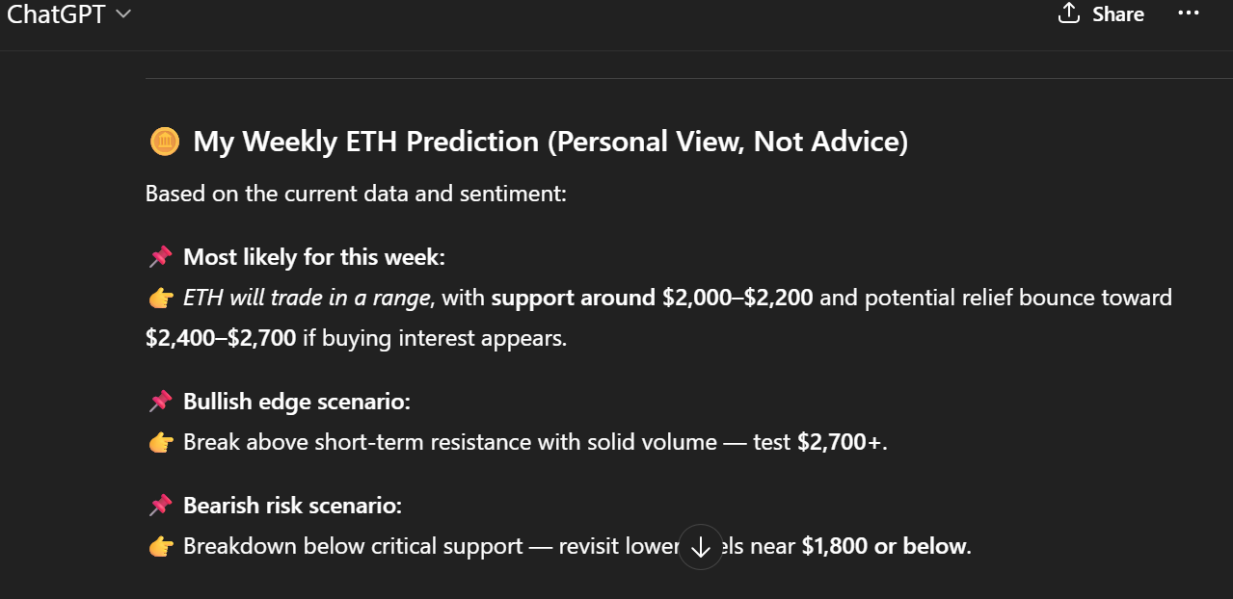Image resolution: width=1233 pixels, height=599 pixels.
Task: Click the My Weekly ETH Prediction heading
Action: point(550,143)
